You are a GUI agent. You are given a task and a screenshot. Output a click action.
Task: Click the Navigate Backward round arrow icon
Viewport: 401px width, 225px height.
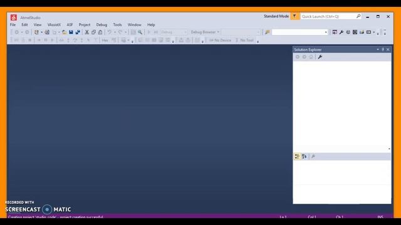[17, 32]
